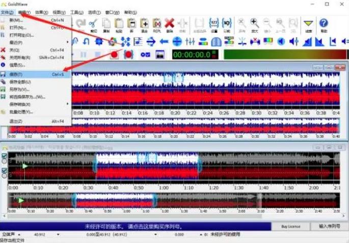Click the equalizer sliders effect icon

[x=191, y=41]
